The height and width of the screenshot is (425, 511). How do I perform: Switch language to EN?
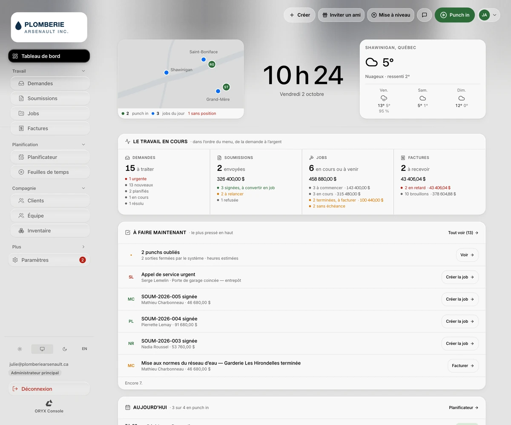tap(84, 349)
